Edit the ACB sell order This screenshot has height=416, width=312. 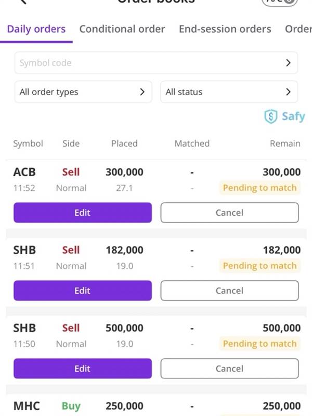click(x=83, y=213)
